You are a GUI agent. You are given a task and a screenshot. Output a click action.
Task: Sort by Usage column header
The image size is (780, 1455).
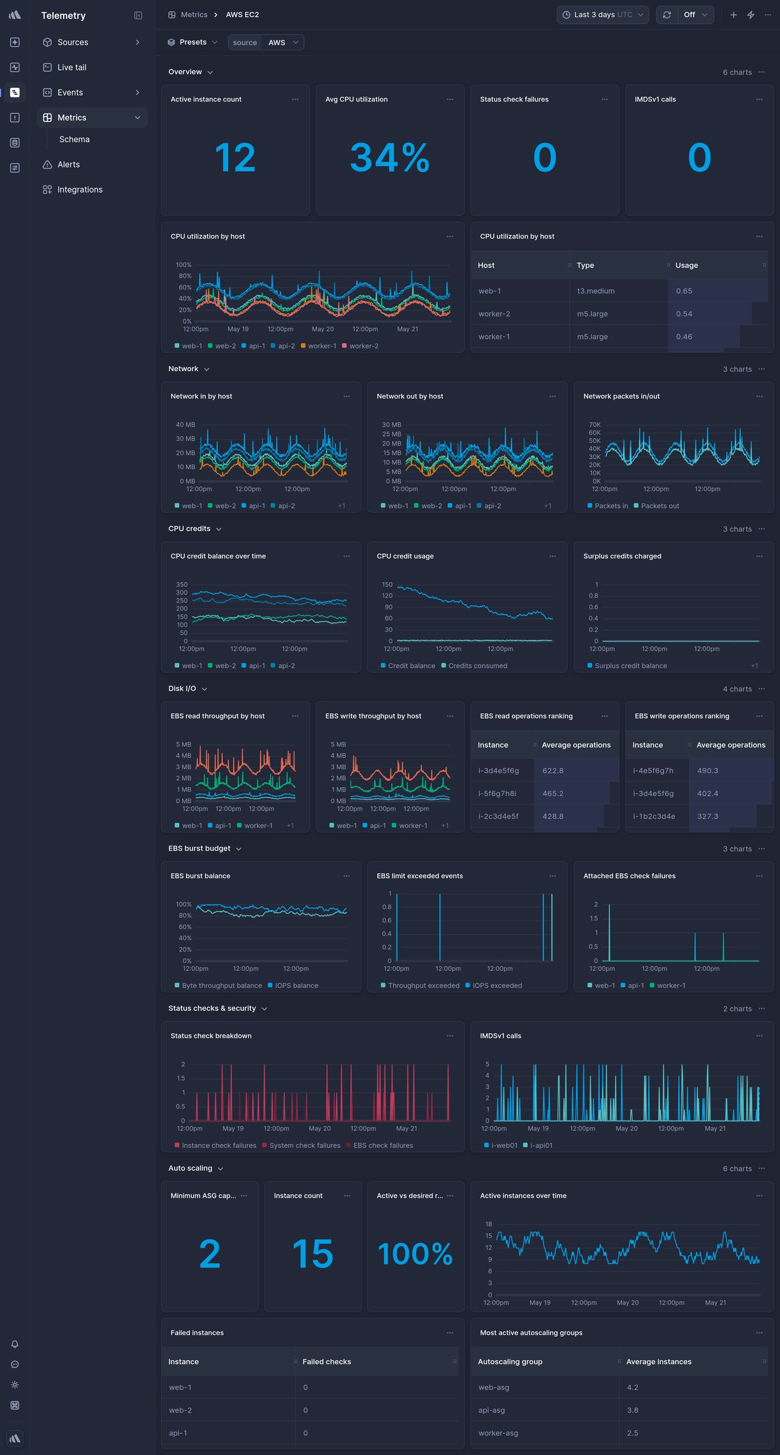click(x=718, y=266)
